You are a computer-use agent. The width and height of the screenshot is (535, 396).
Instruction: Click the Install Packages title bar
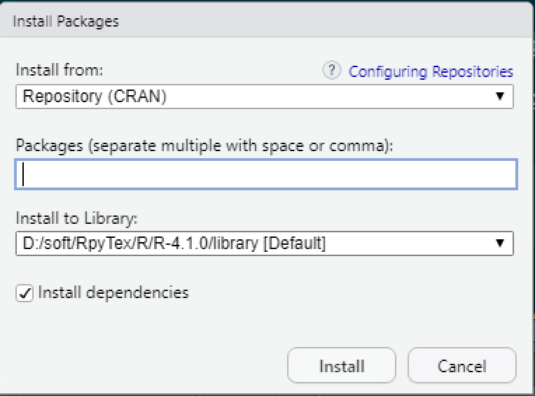tap(266, 21)
